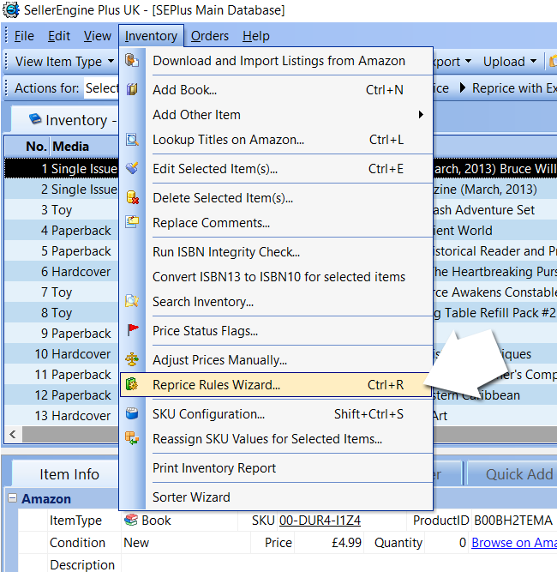
Task: Select row 1 Single Issue
Action: 62,169
